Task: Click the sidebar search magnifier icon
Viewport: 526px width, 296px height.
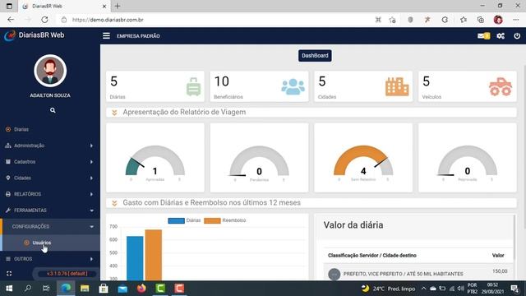Action: click(53, 110)
